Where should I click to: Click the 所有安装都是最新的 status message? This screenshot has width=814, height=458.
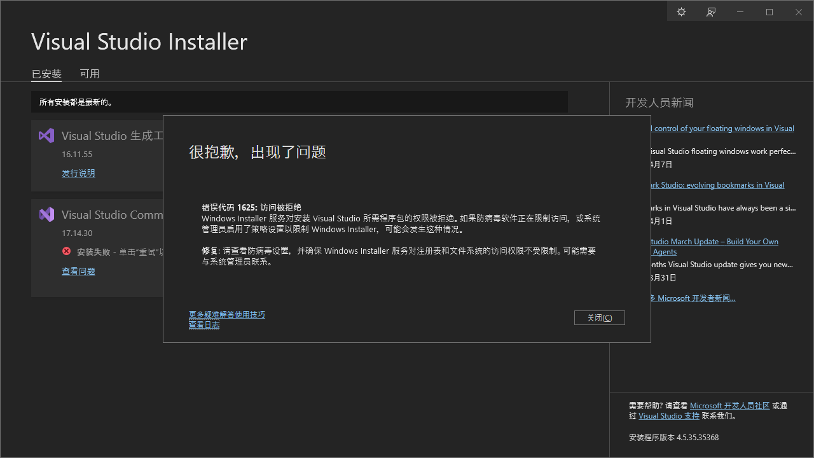tap(76, 102)
